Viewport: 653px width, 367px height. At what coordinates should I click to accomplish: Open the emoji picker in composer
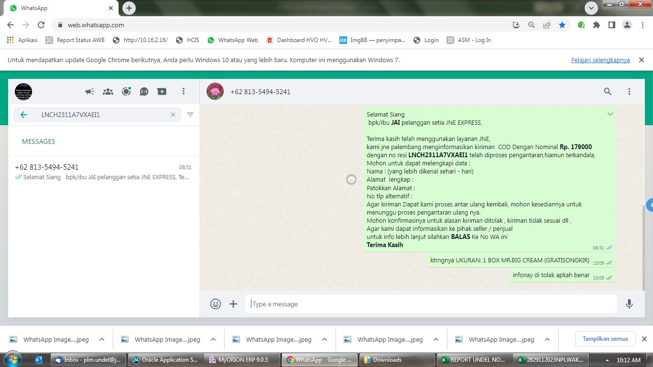coord(216,304)
